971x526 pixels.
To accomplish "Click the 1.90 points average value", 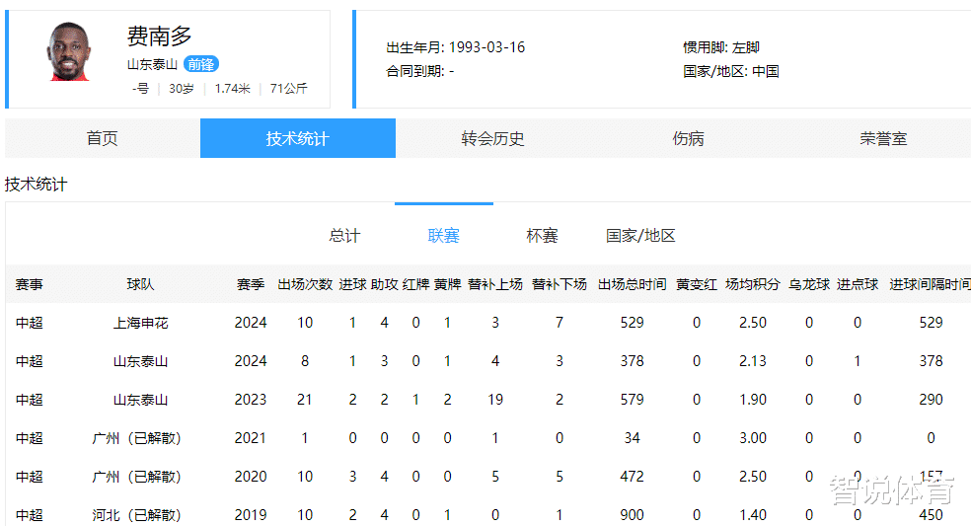I will [x=752, y=400].
